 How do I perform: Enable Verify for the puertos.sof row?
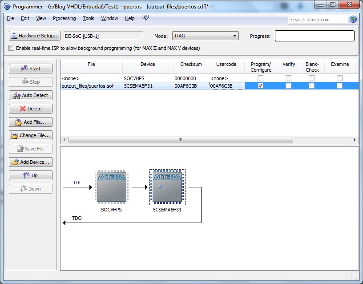(x=288, y=85)
